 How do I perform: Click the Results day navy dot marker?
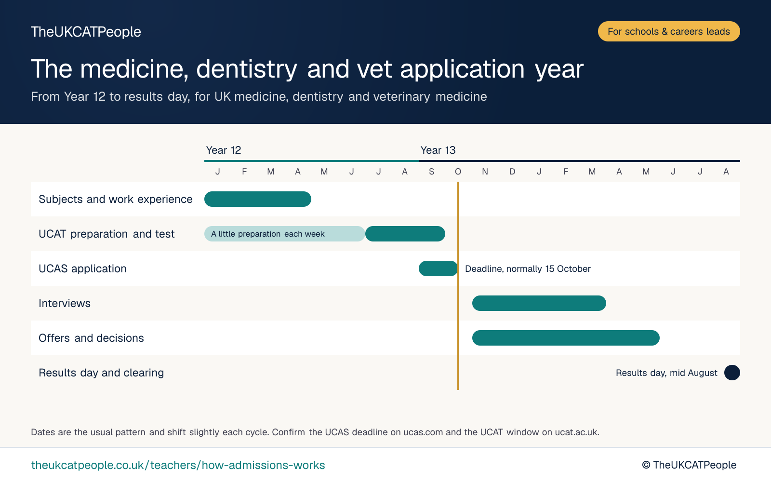point(732,373)
